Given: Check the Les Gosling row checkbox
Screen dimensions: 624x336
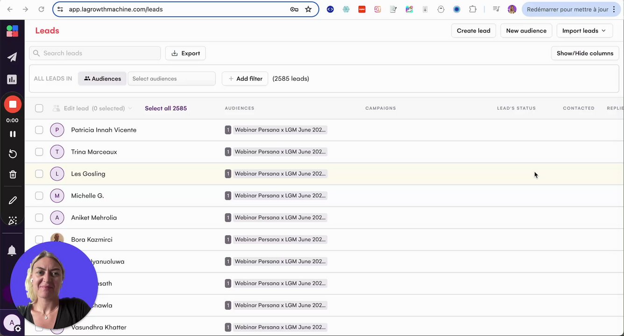Looking at the screenshot, I should click(39, 174).
